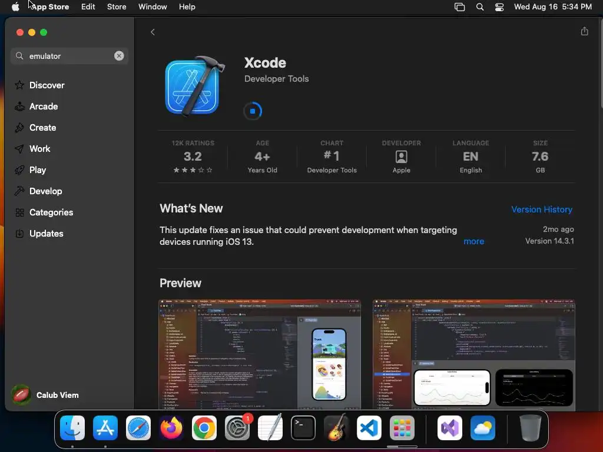Open TextEdit from the Dock

(x=270, y=428)
